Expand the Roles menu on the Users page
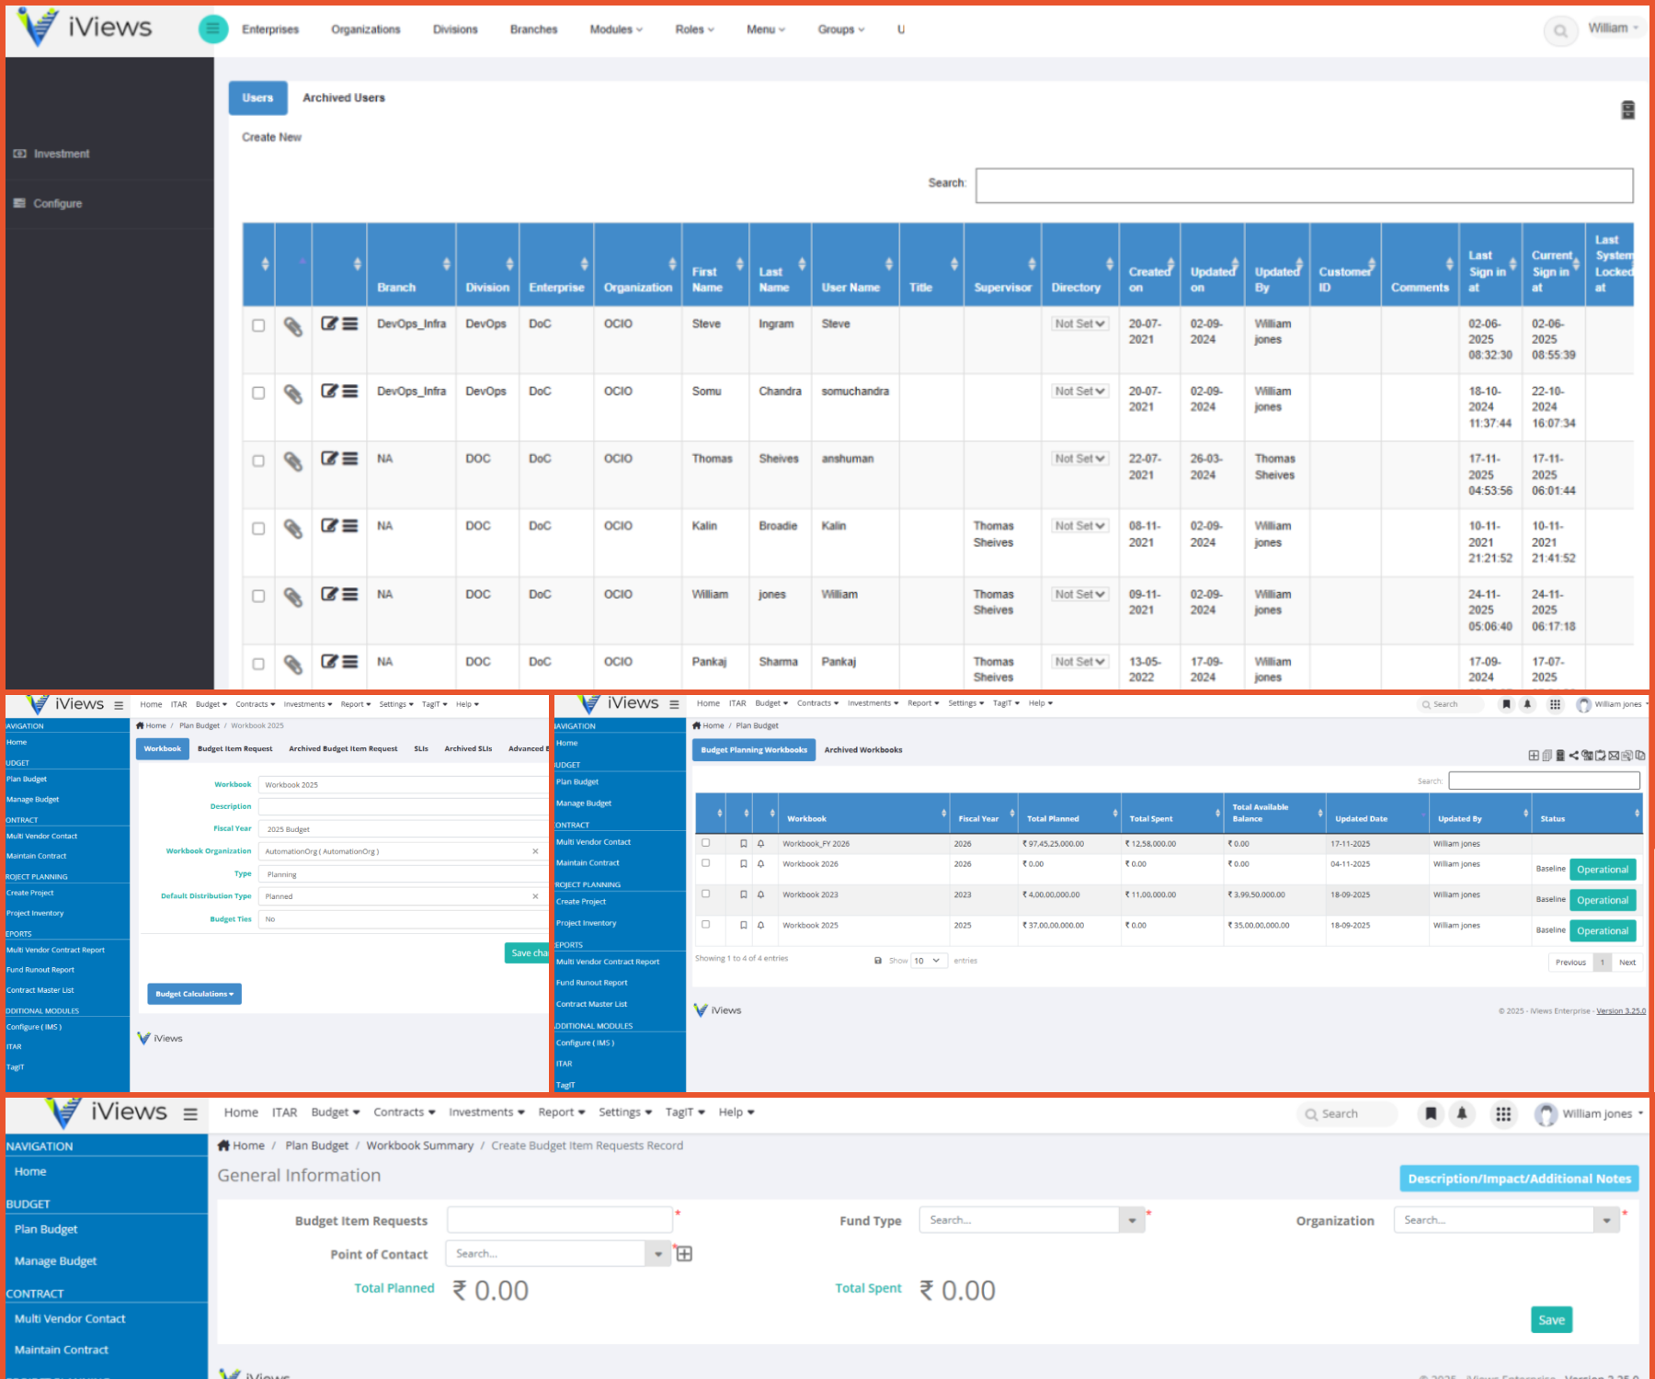 point(694,29)
